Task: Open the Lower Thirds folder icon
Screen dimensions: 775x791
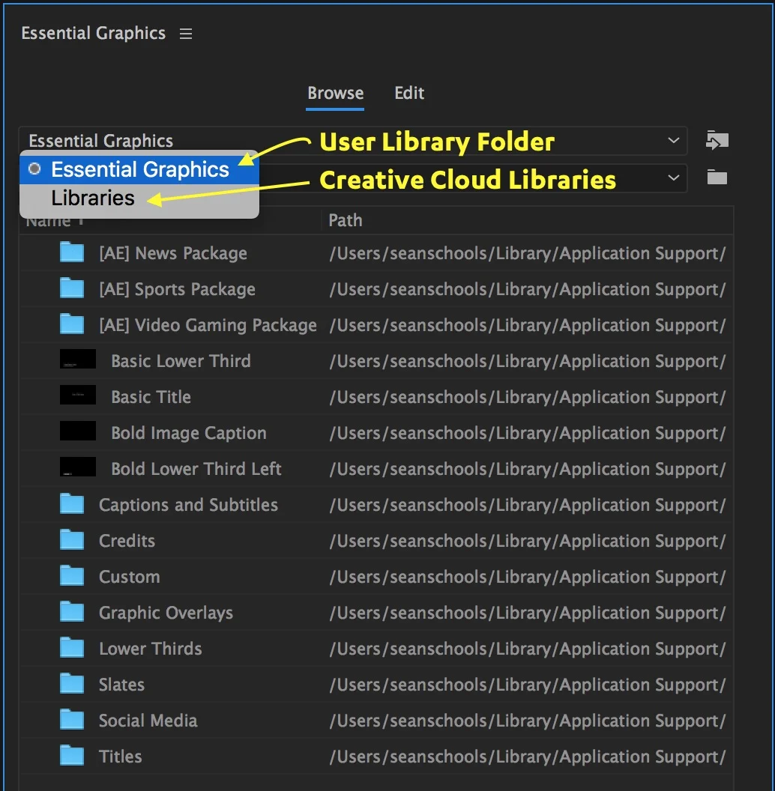Action: tap(72, 647)
